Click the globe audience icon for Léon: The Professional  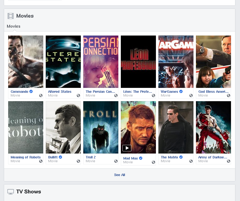click(153, 95)
